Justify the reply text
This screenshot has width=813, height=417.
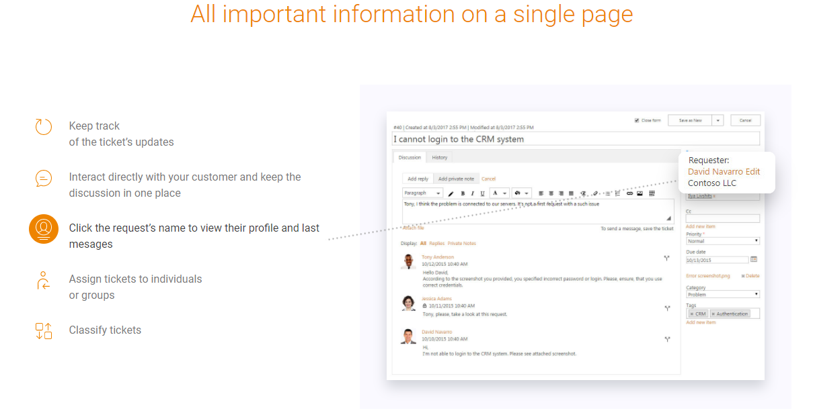571,193
